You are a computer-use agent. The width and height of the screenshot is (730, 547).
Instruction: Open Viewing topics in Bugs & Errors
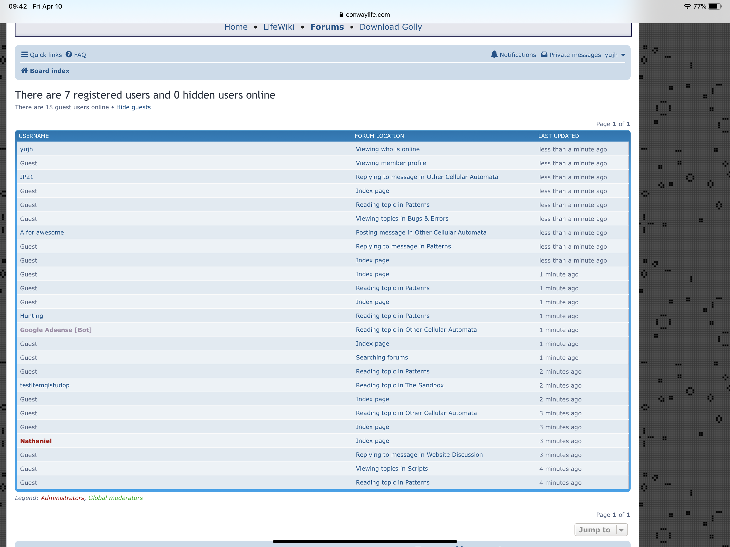[x=402, y=218]
